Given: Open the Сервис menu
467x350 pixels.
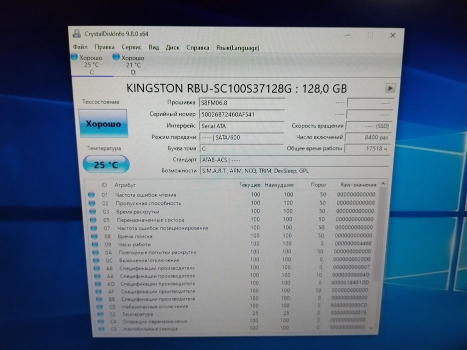Looking at the screenshot, I should pos(131,47).
